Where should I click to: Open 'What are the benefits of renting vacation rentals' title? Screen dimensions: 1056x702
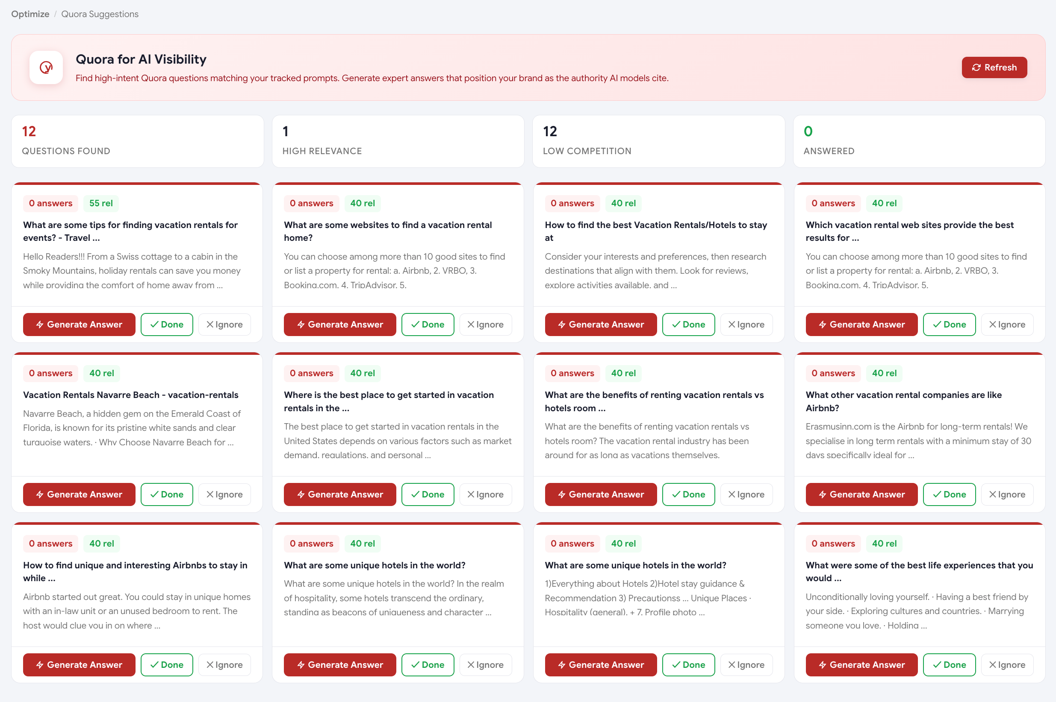click(654, 401)
